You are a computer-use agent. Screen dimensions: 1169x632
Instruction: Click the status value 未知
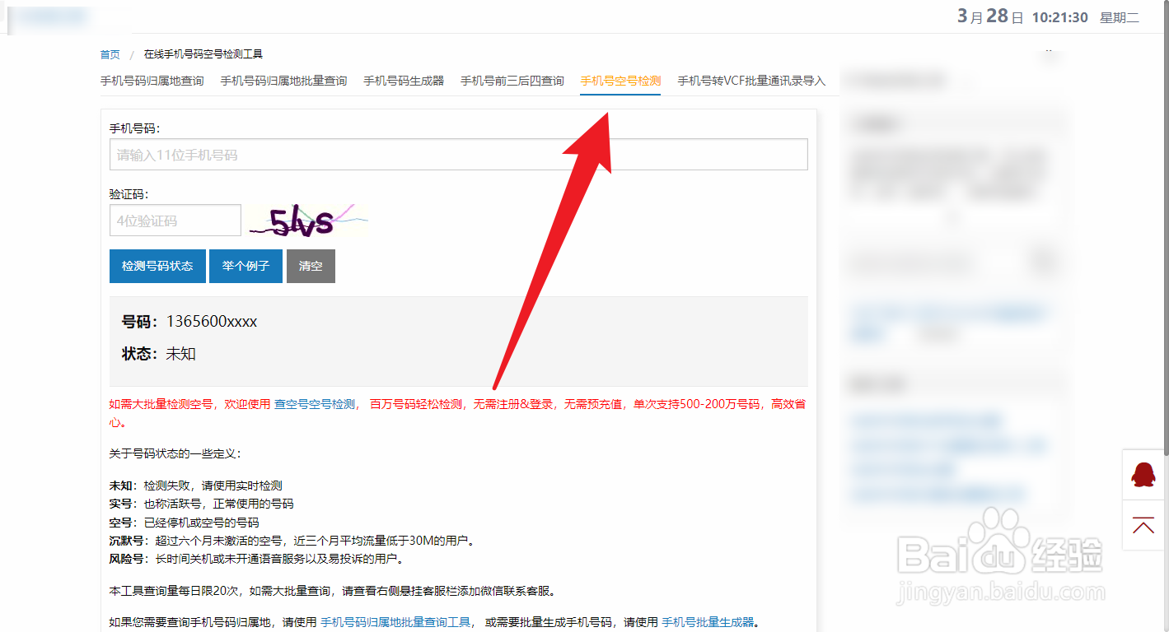coord(181,354)
